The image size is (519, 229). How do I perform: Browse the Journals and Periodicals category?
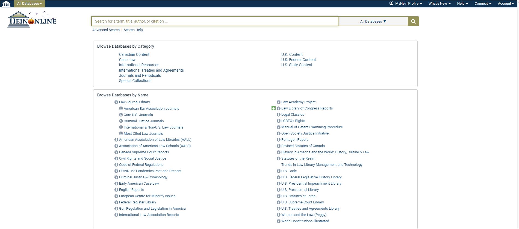[x=140, y=75]
